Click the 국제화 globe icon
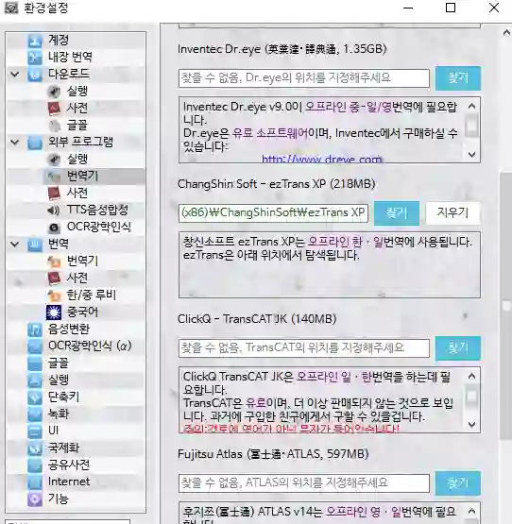This screenshot has width=512, height=524. [35, 448]
